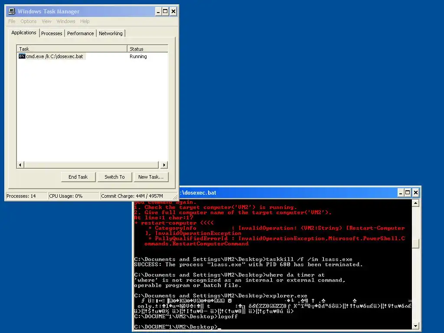Screen dimensions: 444x333
Task: Click the dosexec.bat console title bar
Action: point(287,193)
